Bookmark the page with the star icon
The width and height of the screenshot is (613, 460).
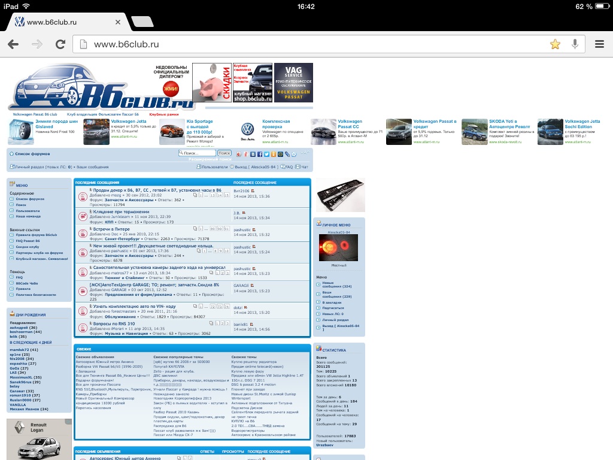point(555,44)
